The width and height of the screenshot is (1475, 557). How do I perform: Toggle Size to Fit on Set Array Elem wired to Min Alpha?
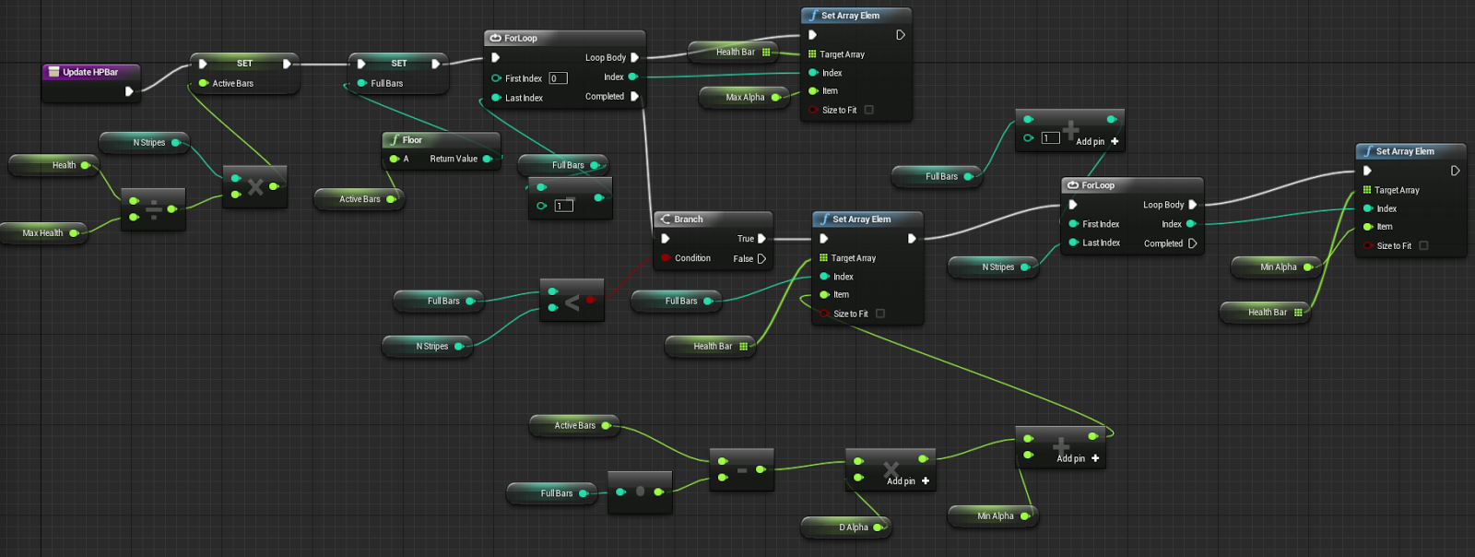pos(1424,245)
